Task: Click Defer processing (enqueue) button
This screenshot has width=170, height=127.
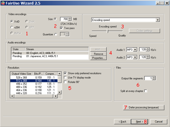Action: (x=144, y=108)
